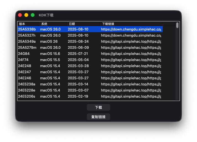
Task: Select version 25A5327h row
Action: tap(90, 35)
